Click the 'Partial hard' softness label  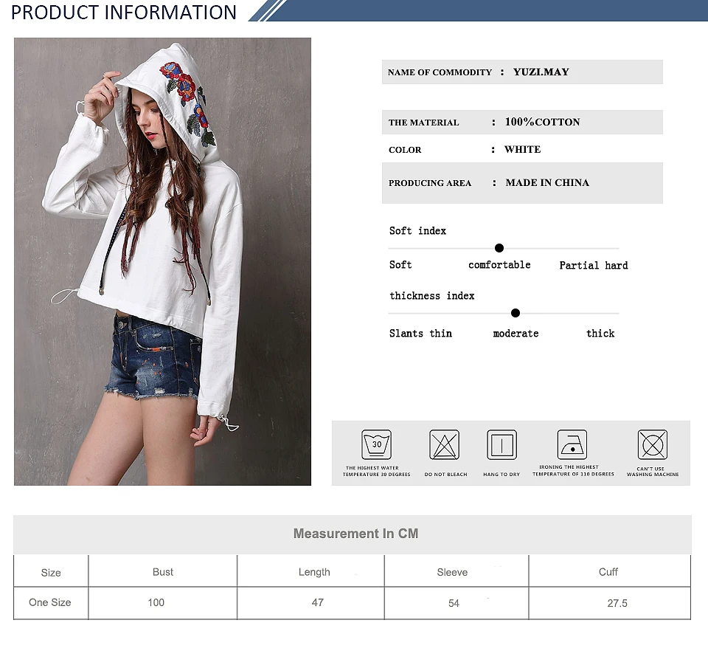click(x=594, y=265)
